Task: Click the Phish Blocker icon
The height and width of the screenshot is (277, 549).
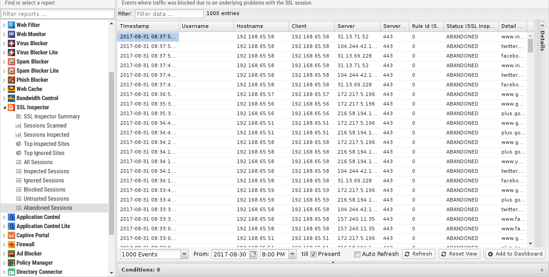Action: (11, 80)
